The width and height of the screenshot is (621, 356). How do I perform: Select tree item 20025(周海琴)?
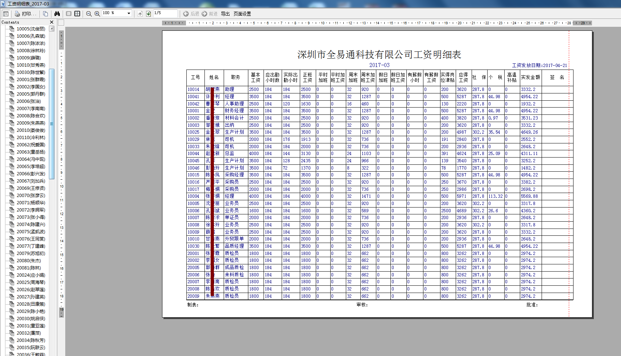pyautogui.click(x=31, y=282)
